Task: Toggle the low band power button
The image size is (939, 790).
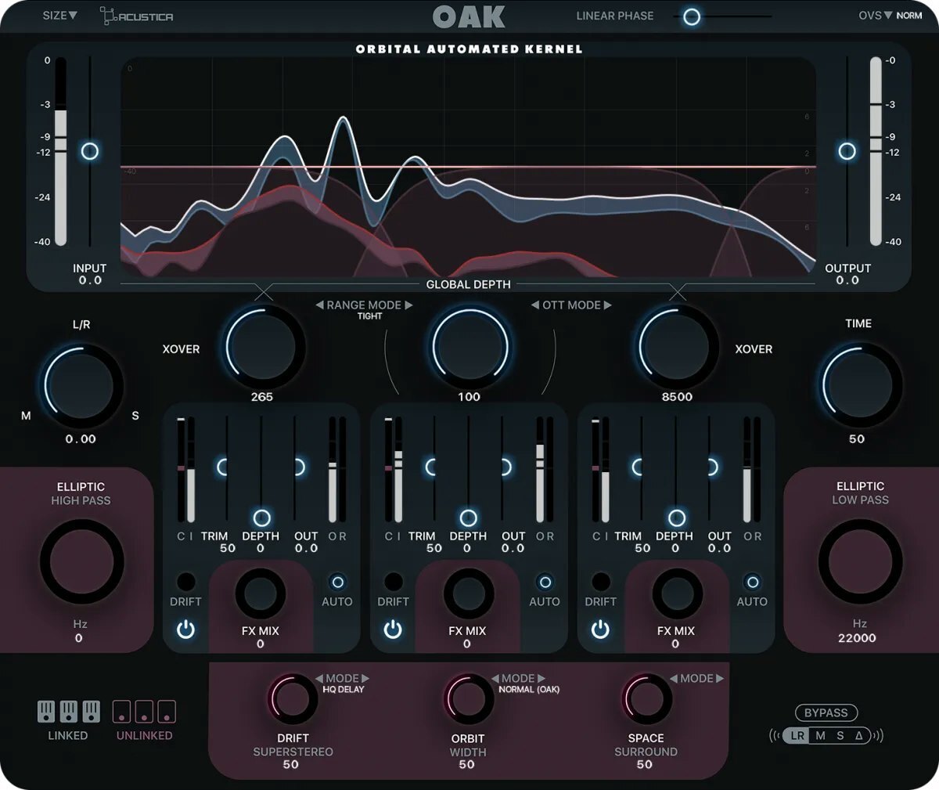Action: [x=185, y=629]
